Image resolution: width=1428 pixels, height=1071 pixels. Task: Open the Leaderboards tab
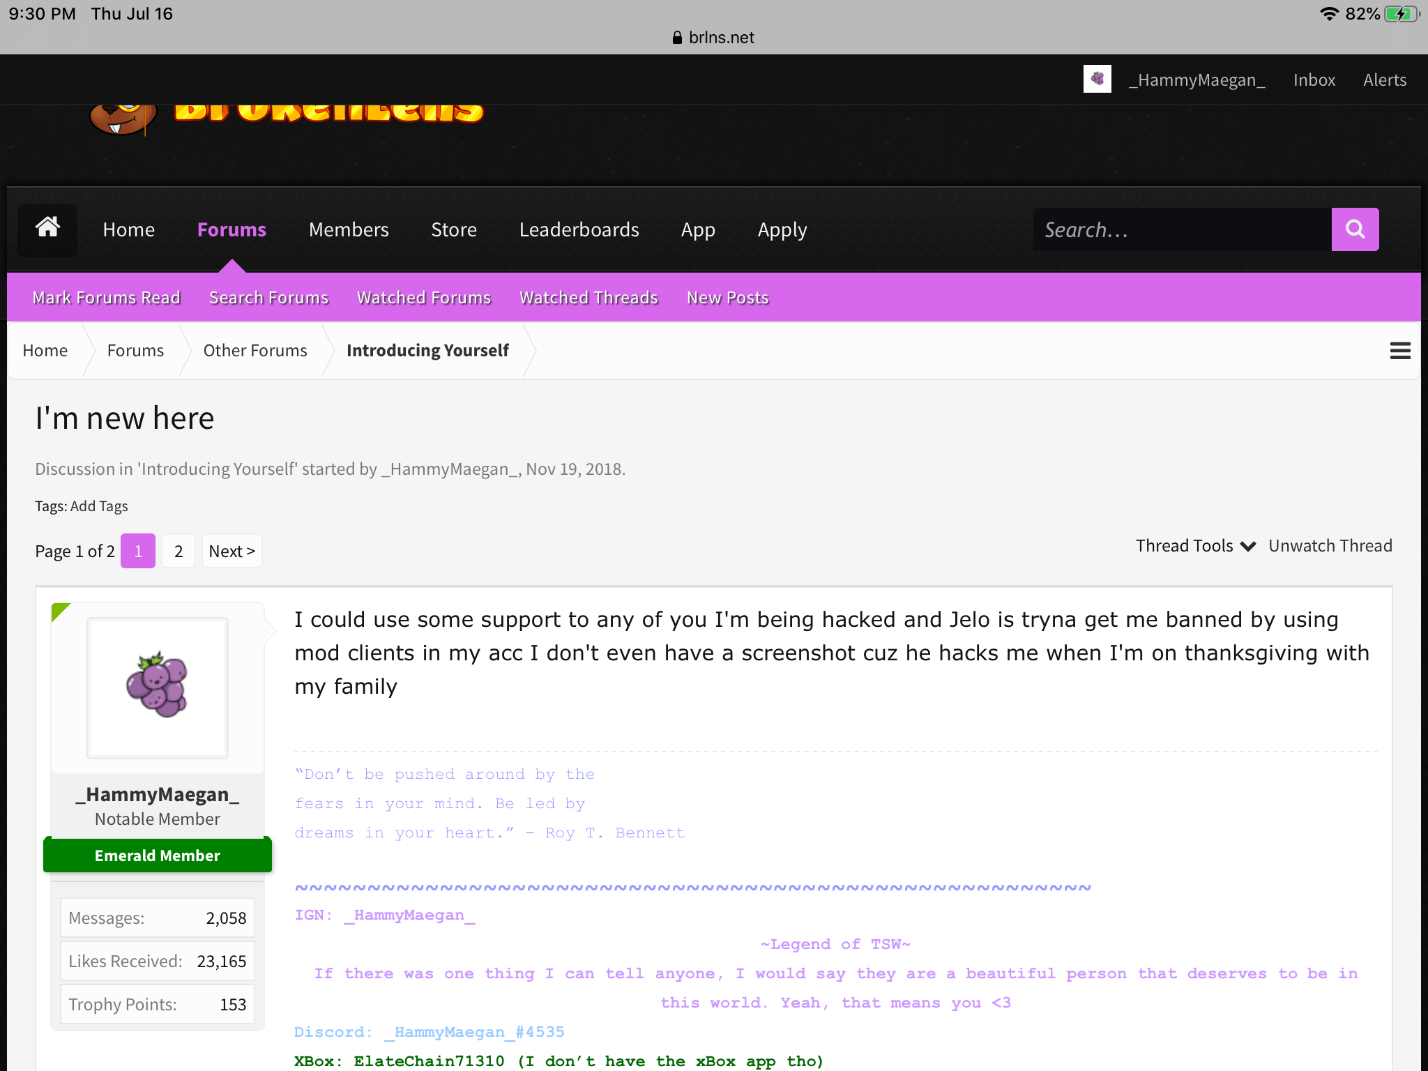pyautogui.click(x=579, y=229)
